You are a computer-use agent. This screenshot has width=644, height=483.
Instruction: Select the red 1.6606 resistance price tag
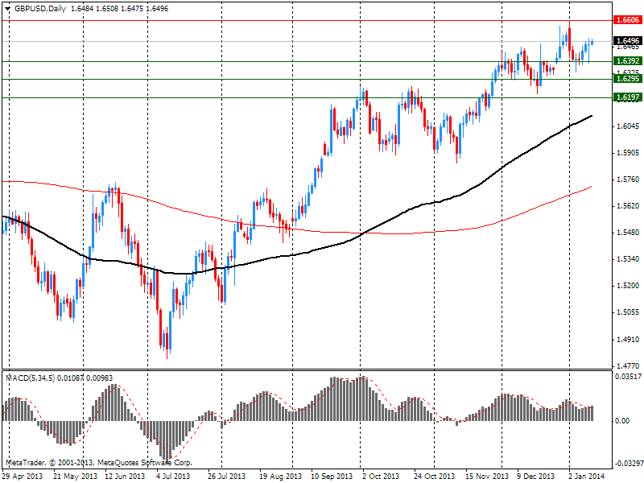point(628,19)
